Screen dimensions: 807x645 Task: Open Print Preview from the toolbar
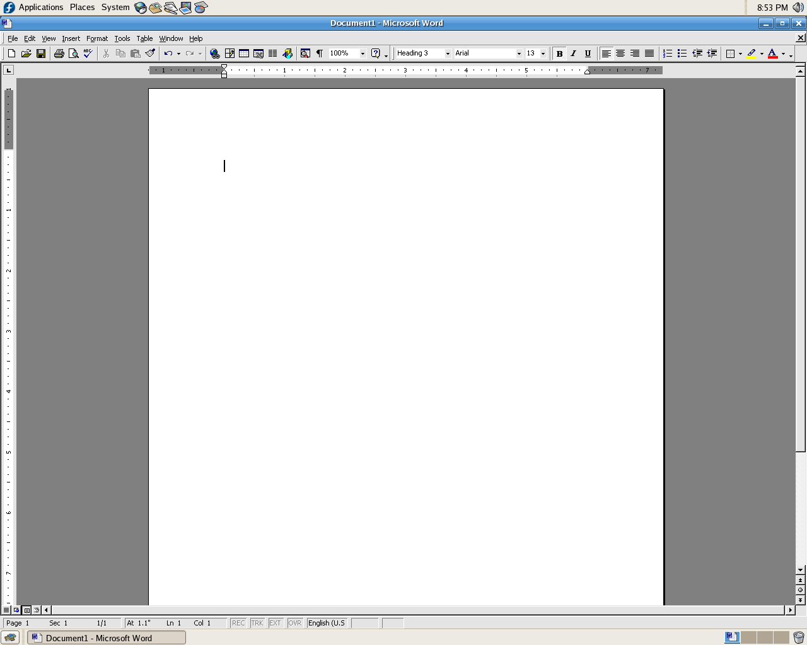point(73,54)
